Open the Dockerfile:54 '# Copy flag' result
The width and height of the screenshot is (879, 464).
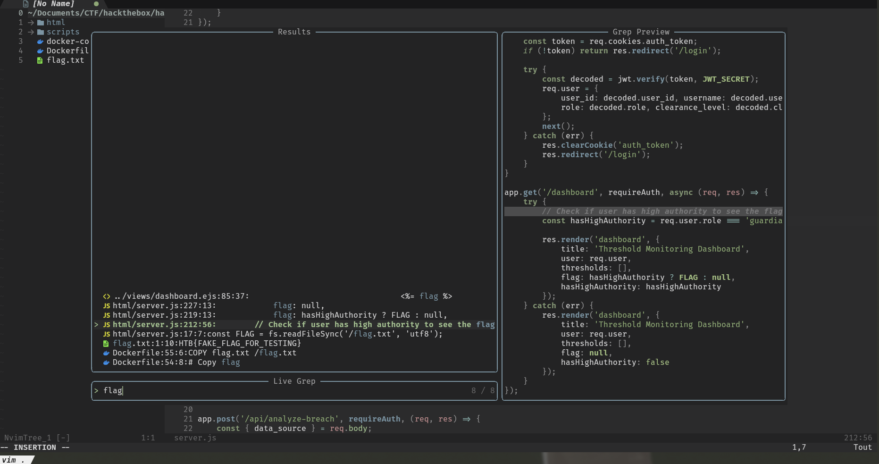coord(176,363)
